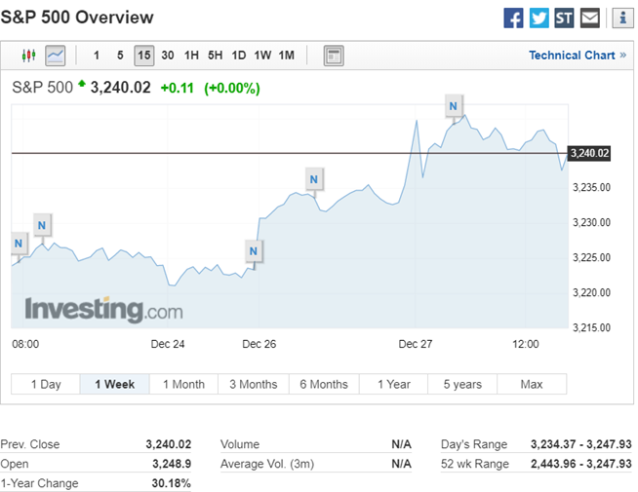Switch to area line chart type
638x492 pixels.
coord(55,56)
